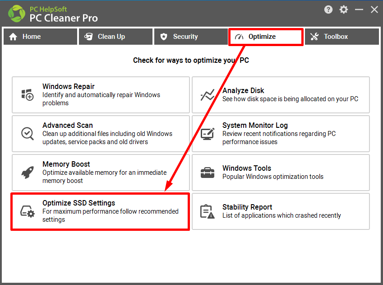Click the Security shield icon
383x285 pixels.
(164, 37)
